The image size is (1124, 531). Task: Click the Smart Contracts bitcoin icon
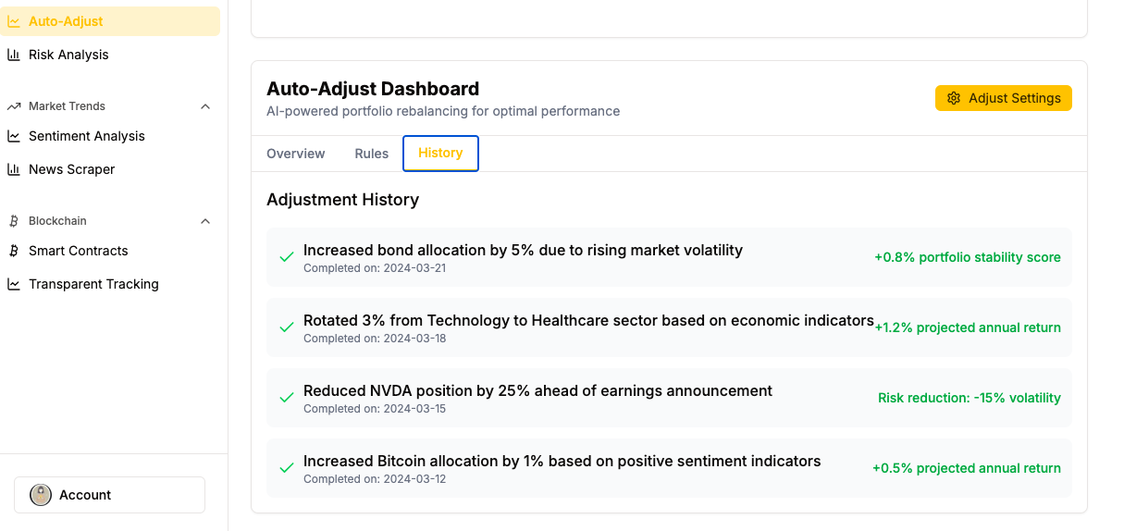coord(14,251)
